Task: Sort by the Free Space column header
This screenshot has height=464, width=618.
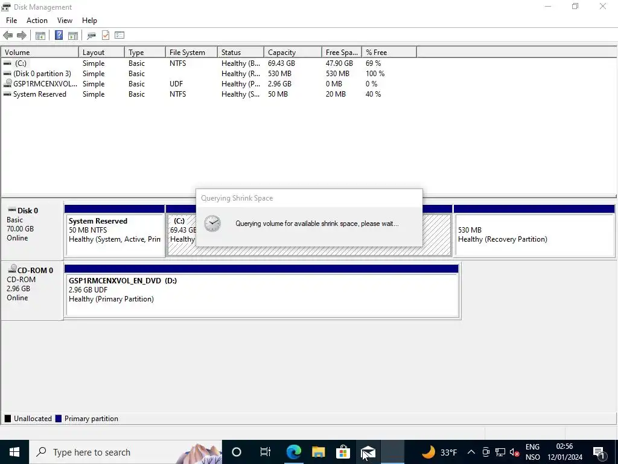Action: click(x=342, y=53)
